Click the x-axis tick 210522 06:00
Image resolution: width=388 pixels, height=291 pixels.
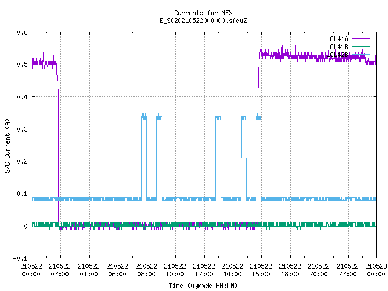click(117, 270)
